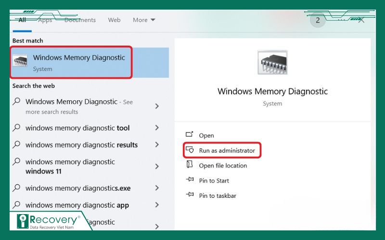Viewport: 385px width, 240px height.
Task: Click Windows Memory Diagnostic title in details pane
Action: [x=272, y=91]
